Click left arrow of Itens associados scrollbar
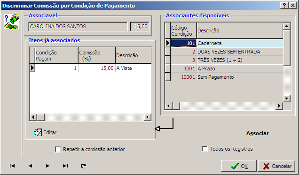 (33, 117)
